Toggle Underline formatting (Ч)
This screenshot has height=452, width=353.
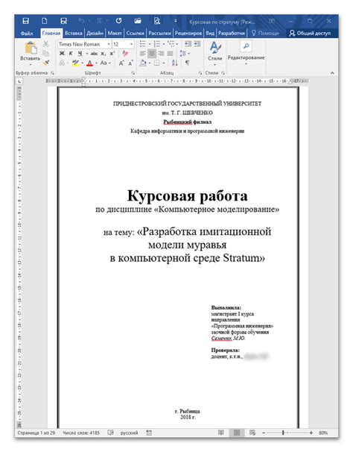tap(80, 53)
